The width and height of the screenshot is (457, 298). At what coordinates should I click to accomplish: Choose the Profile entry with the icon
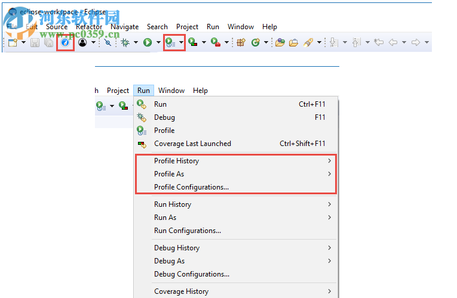pos(236,131)
